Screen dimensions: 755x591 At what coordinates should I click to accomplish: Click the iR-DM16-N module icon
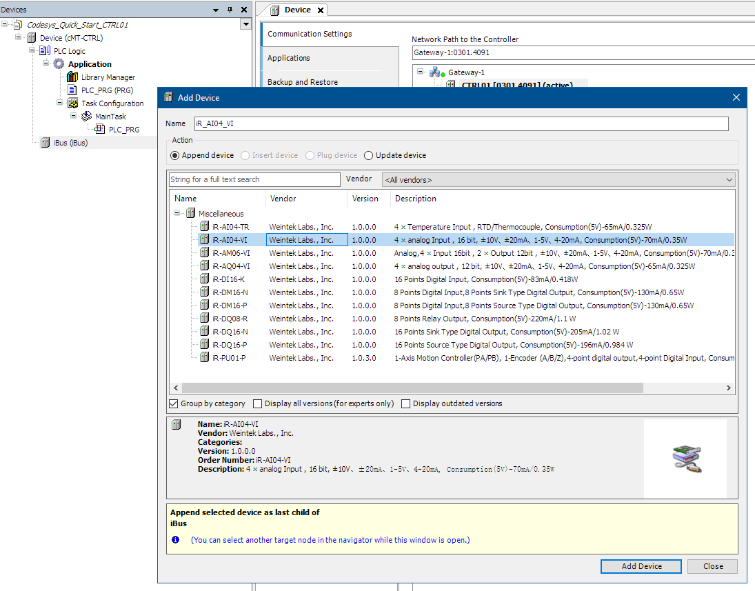[x=205, y=292]
